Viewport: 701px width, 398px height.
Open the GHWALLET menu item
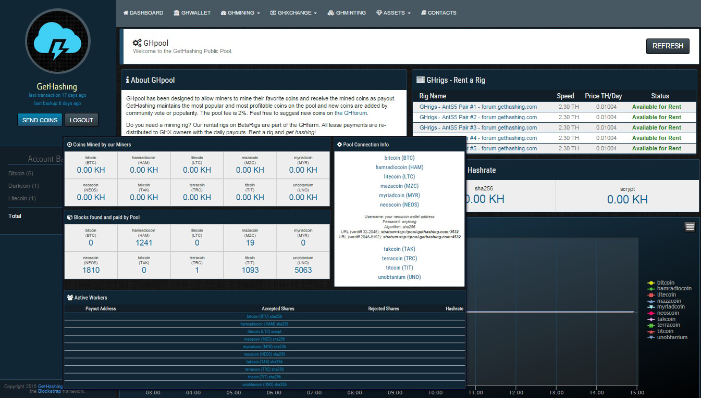tap(192, 13)
